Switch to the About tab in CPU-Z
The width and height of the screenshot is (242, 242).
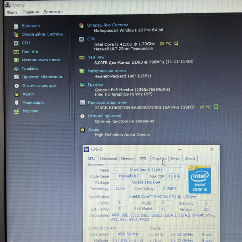[x=190, y=159]
